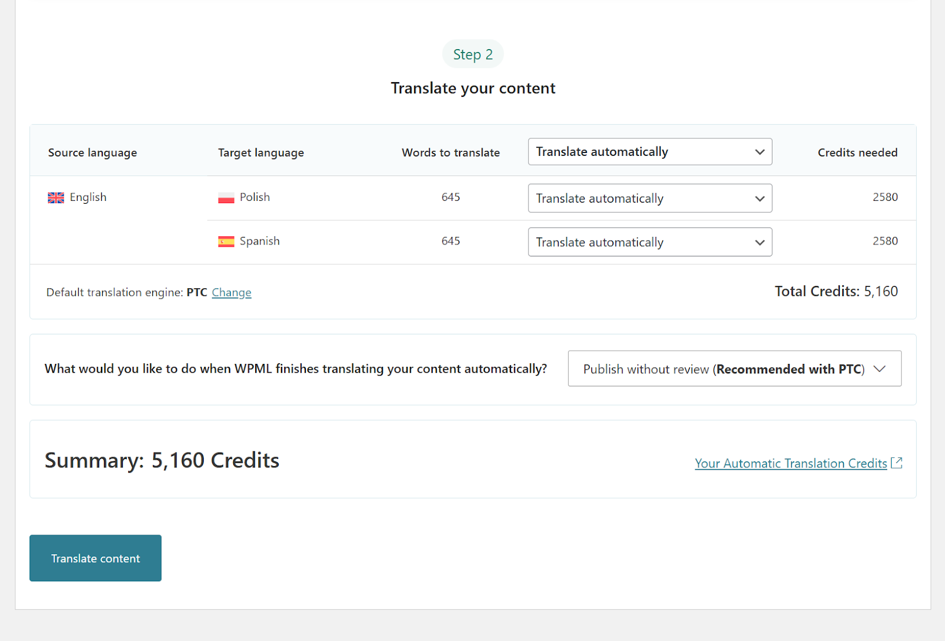Click the external link icon beside credits link

tap(897, 463)
